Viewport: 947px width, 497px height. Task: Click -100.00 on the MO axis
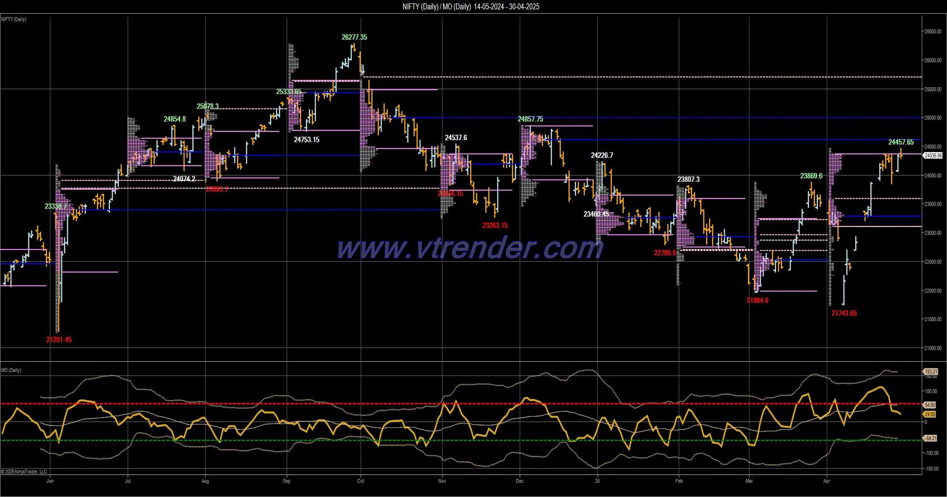point(931,453)
